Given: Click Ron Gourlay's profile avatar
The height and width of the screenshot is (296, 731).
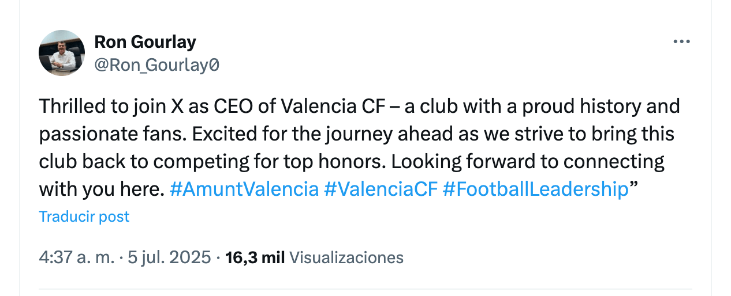Looking at the screenshot, I should point(62,53).
